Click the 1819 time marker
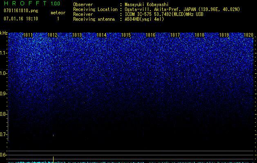The height and width of the screenshot is (163, 257). 224,35
